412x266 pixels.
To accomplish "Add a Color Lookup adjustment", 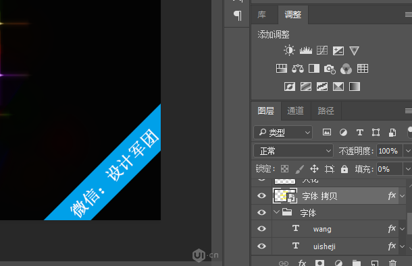I will 363,69.
